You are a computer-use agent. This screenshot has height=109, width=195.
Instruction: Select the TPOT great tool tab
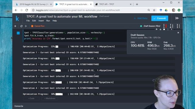[x=73, y=4]
